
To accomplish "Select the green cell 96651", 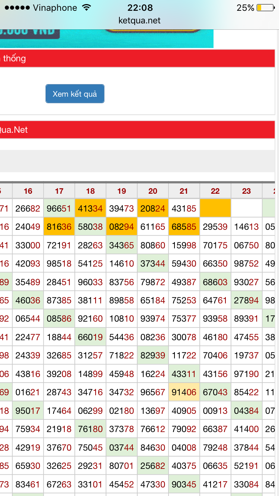I will pos(59,209).
